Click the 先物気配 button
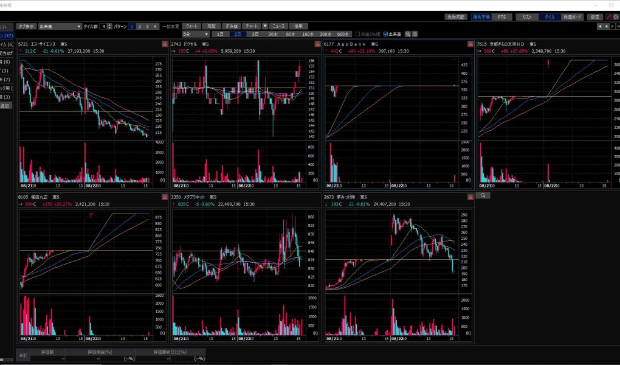 [456, 17]
